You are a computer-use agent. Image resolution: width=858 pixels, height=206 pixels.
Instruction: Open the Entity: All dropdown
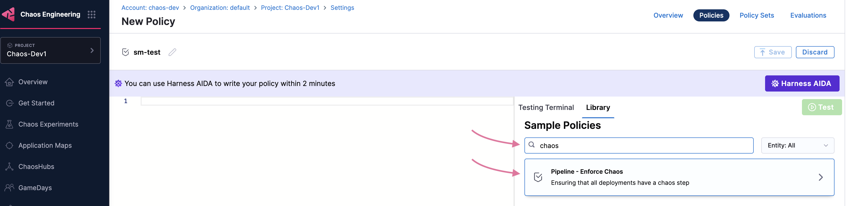[x=797, y=145]
